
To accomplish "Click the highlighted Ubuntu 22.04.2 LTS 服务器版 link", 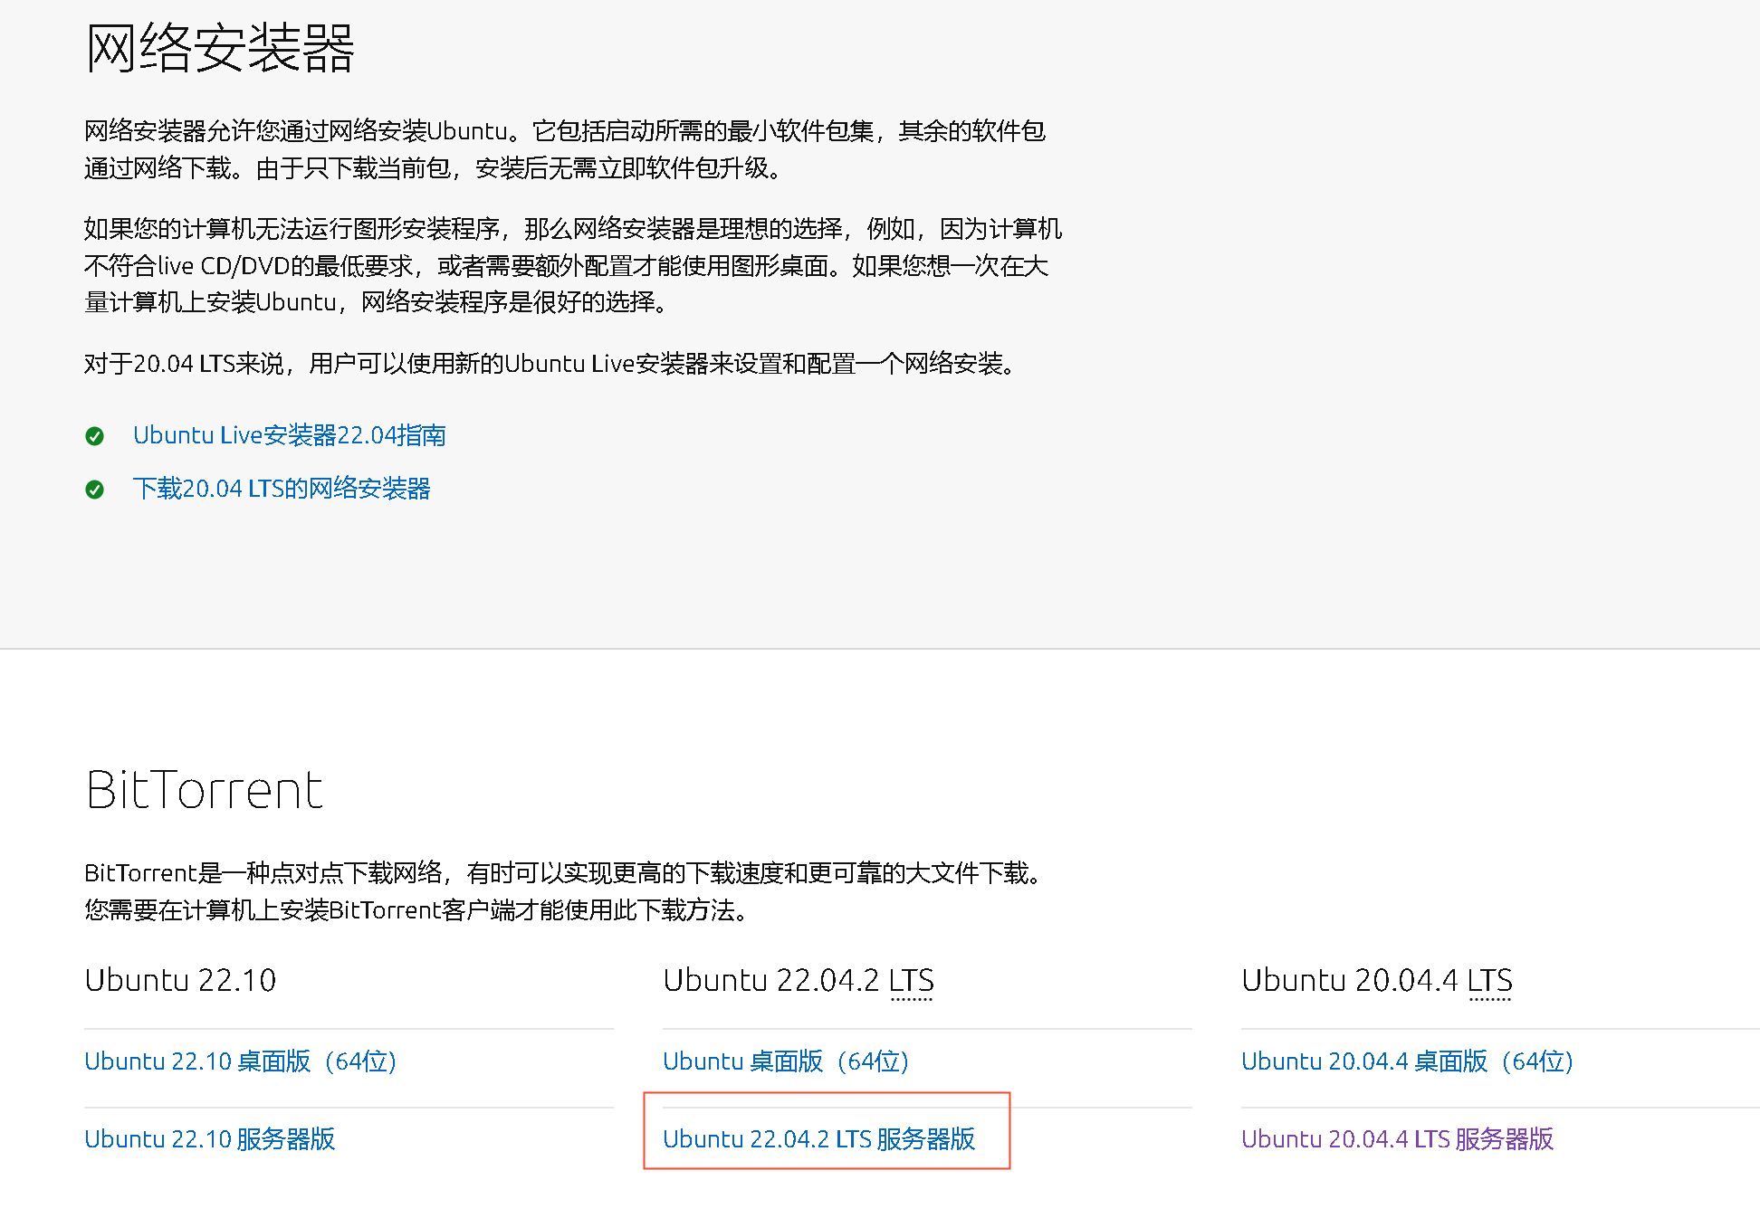I will click(818, 1138).
